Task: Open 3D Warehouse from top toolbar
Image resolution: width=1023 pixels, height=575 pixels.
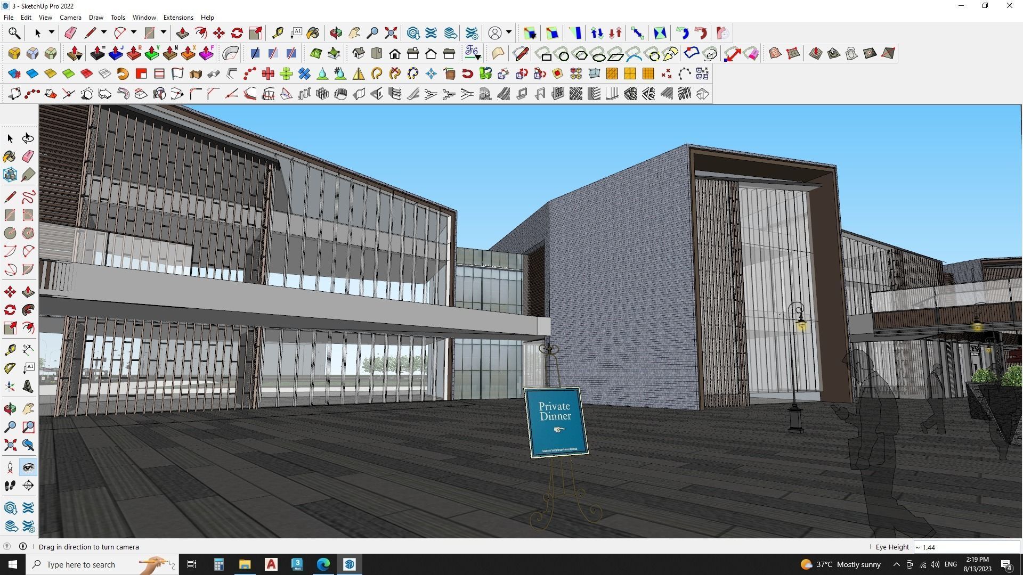Action: click(x=413, y=33)
